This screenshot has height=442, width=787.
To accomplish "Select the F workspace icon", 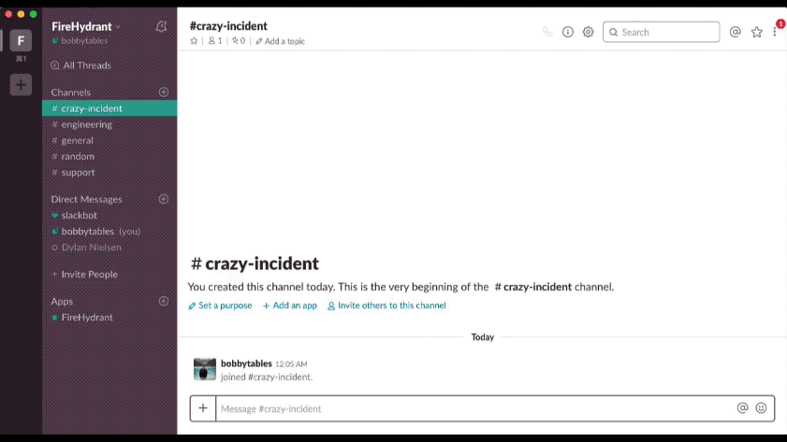I will pos(21,40).
